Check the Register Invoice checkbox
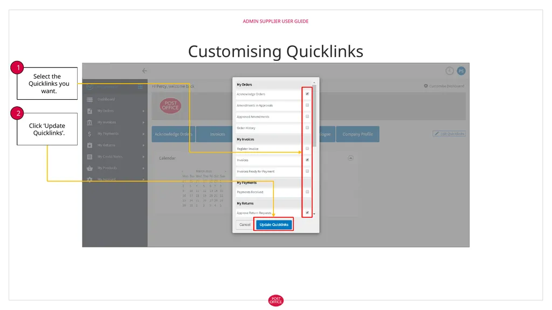Viewport: 552px width, 310px height. [x=307, y=148]
